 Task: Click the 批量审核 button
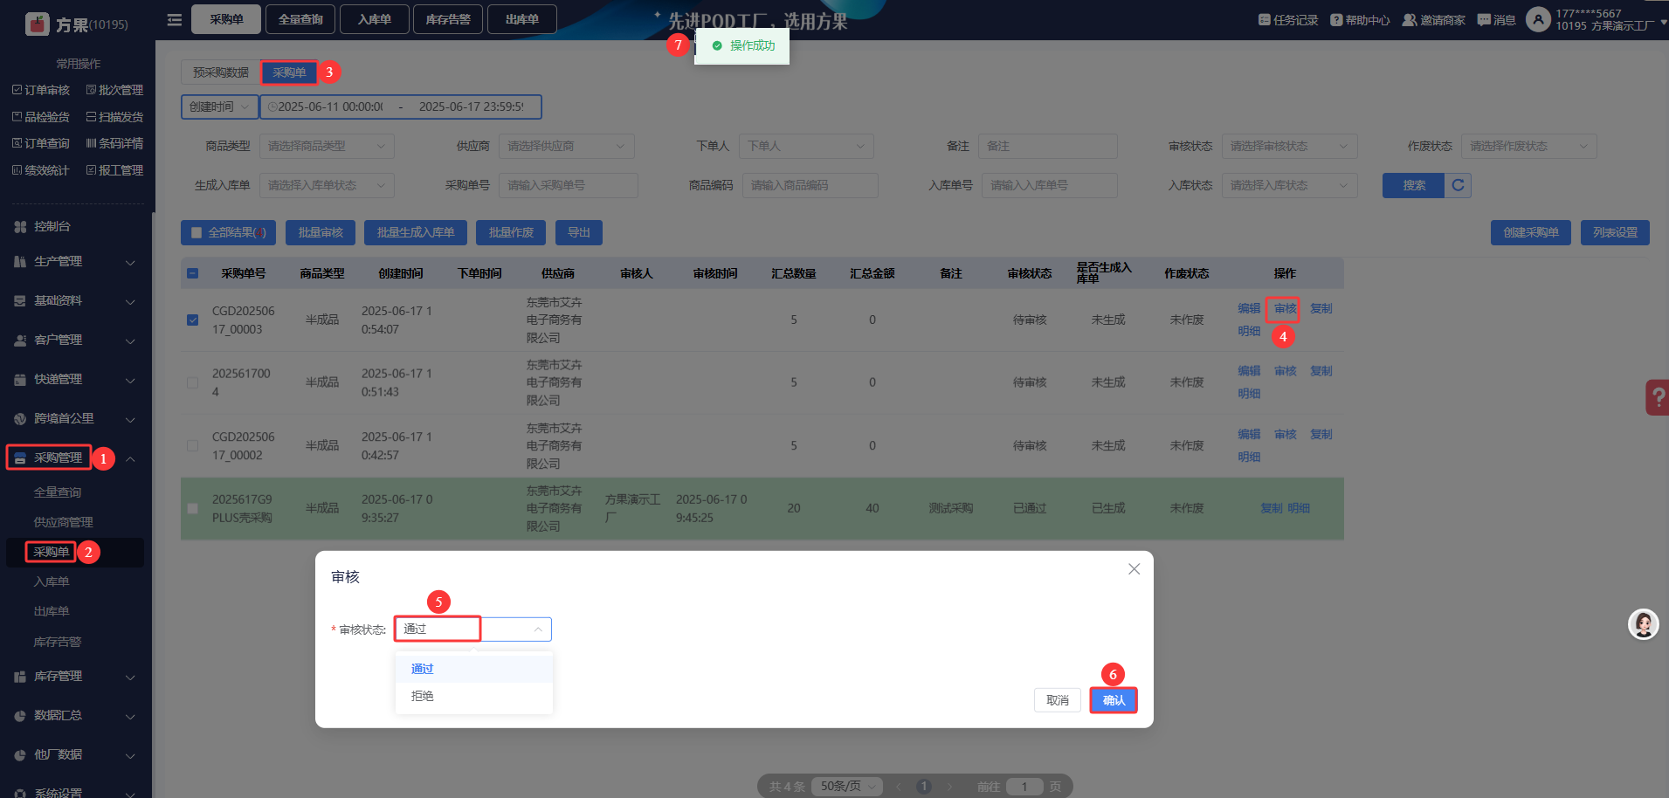pyautogui.click(x=321, y=232)
